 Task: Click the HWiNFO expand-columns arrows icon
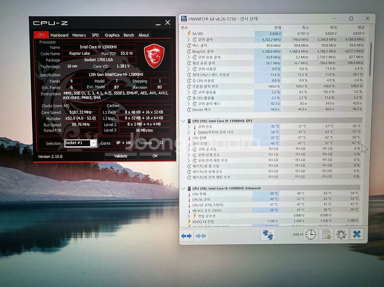click(x=186, y=236)
